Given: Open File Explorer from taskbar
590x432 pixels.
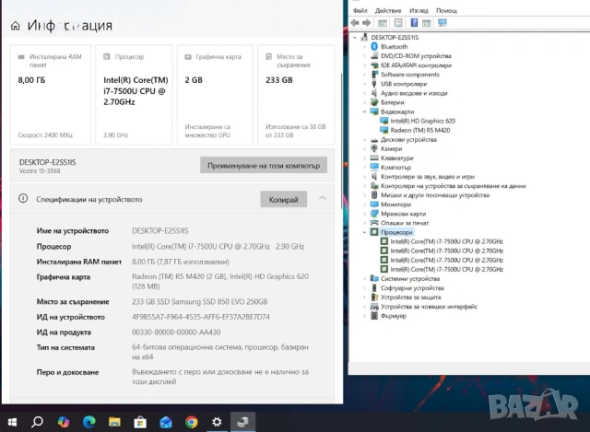Looking at the screenshot, I should click(x=114, y=422).
